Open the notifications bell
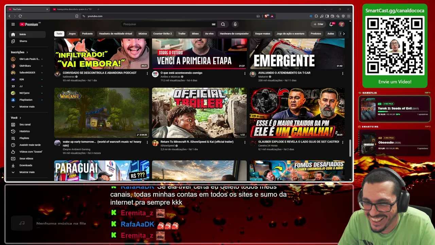435x245 pixels. click(331, 24)
